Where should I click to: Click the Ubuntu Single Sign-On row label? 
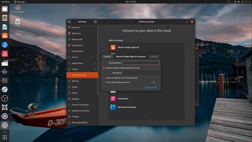(128, 47)
